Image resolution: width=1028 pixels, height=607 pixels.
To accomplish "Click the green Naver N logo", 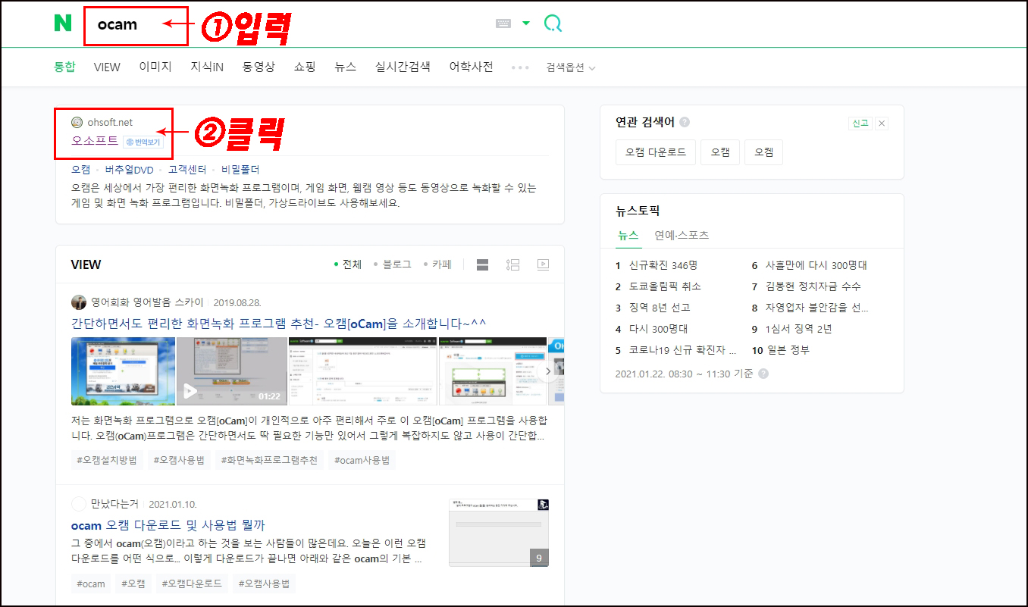I will (63, 23).
